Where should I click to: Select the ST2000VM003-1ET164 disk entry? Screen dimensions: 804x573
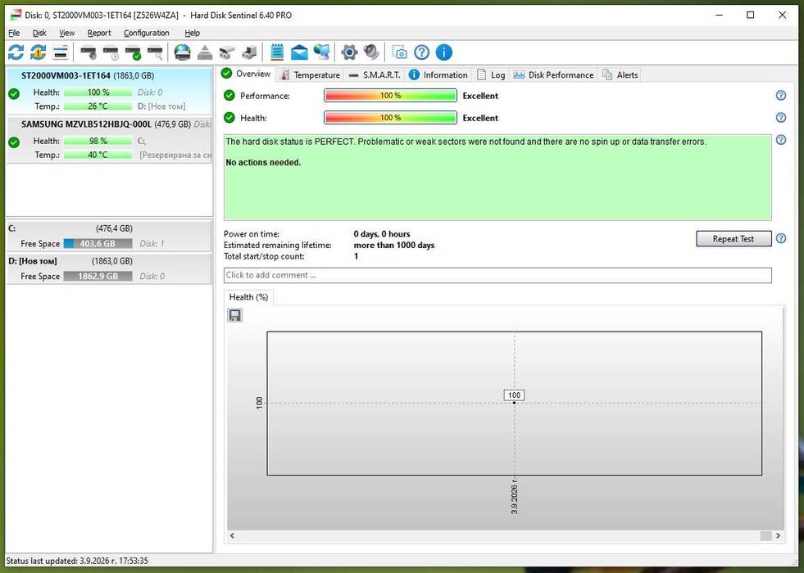109,91
